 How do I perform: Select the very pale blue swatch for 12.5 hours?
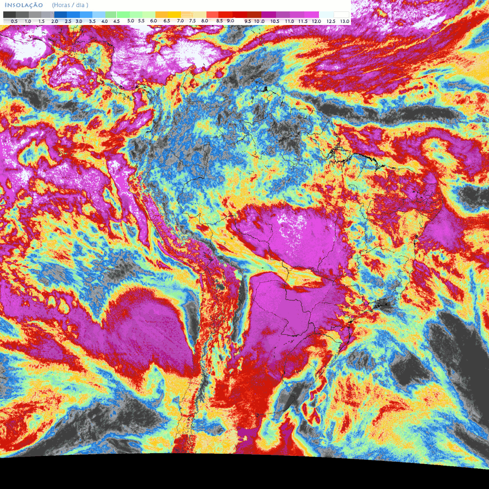(x=326, y=15)
